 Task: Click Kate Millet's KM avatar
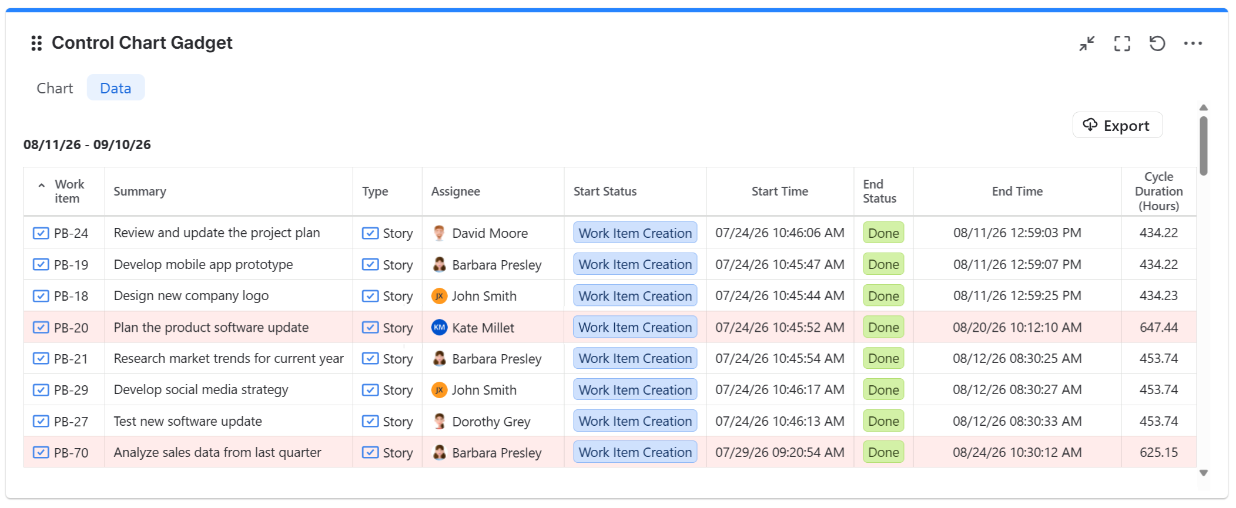pos(439,327)
